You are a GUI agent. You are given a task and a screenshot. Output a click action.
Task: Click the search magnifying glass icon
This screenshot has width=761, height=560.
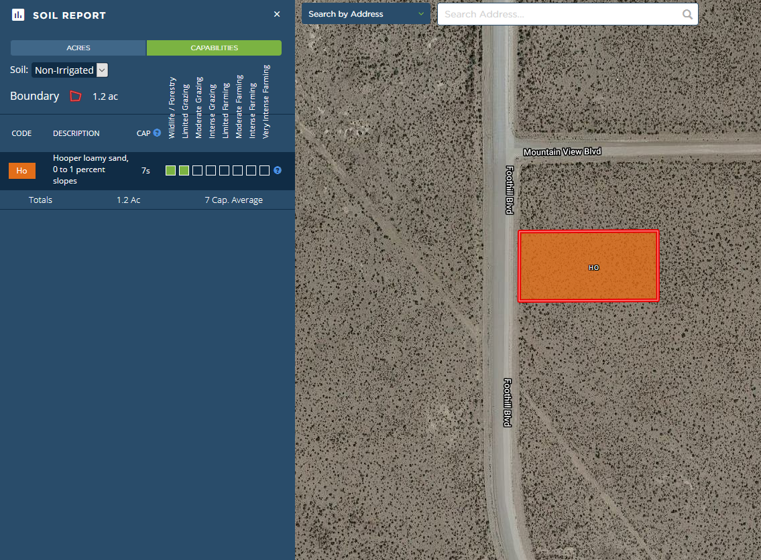687,14
